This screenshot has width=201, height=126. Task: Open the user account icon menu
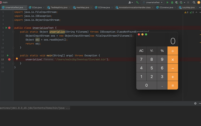point(130,2)
